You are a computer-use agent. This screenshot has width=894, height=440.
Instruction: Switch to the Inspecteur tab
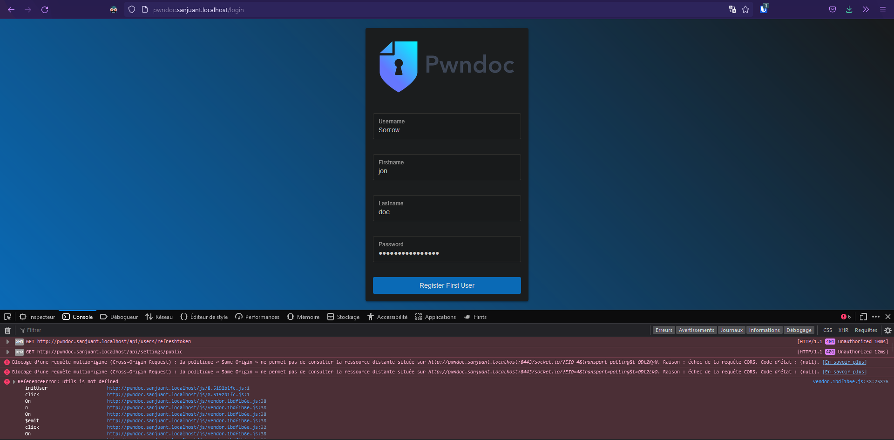pos(37,317)
